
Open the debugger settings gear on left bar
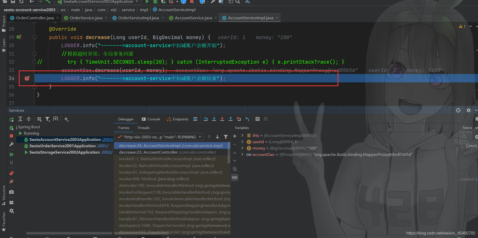11,211
